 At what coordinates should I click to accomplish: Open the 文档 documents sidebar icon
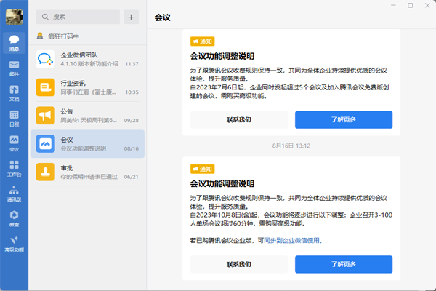pyautogui.click(x=15, y=93)
